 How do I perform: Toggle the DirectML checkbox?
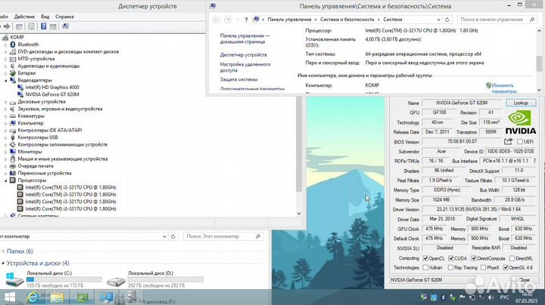(512, 258)
